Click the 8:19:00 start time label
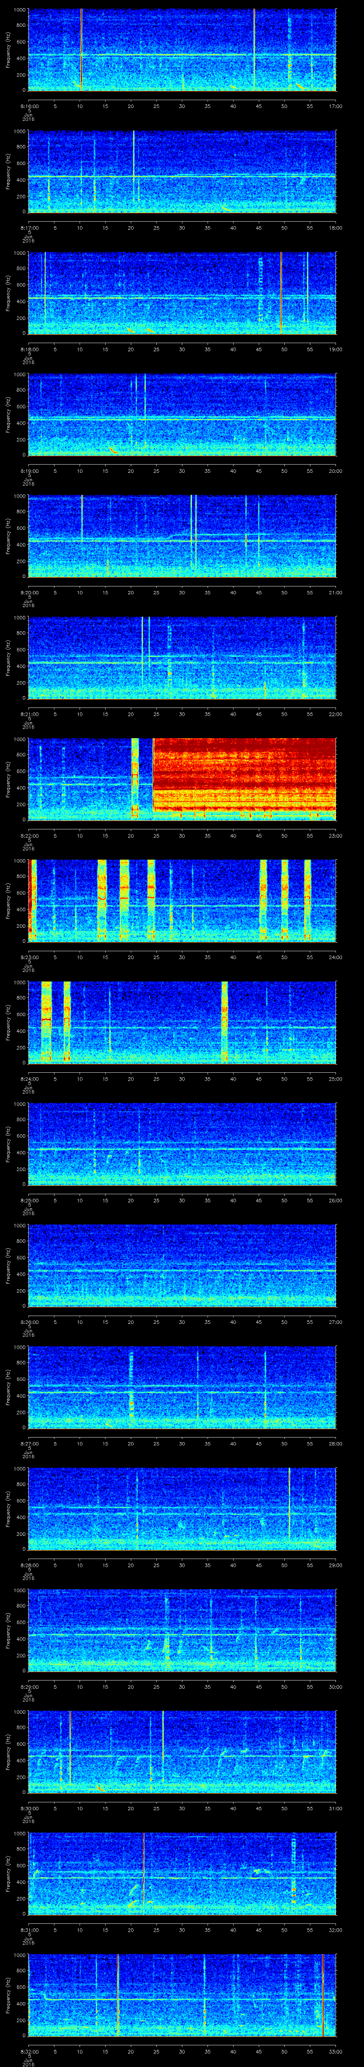This screenshot has width=364, height=2067. coord(29,471)
